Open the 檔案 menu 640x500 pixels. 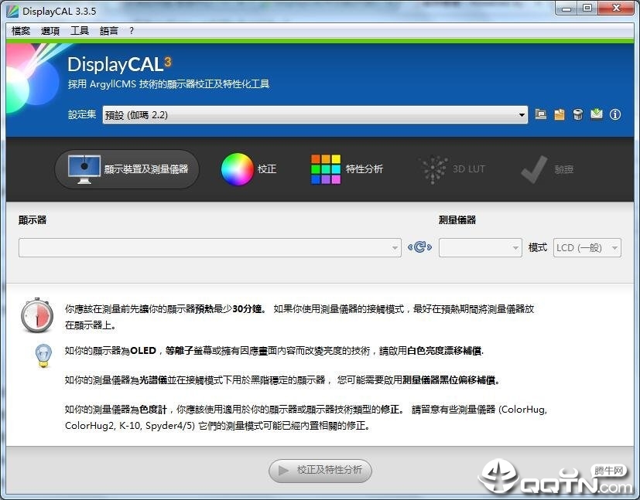[21, 31]
